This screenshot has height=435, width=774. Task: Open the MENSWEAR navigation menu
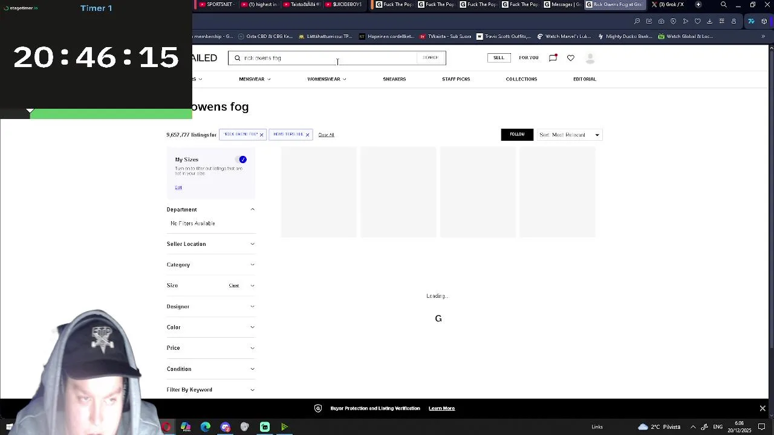pos(255,79)
